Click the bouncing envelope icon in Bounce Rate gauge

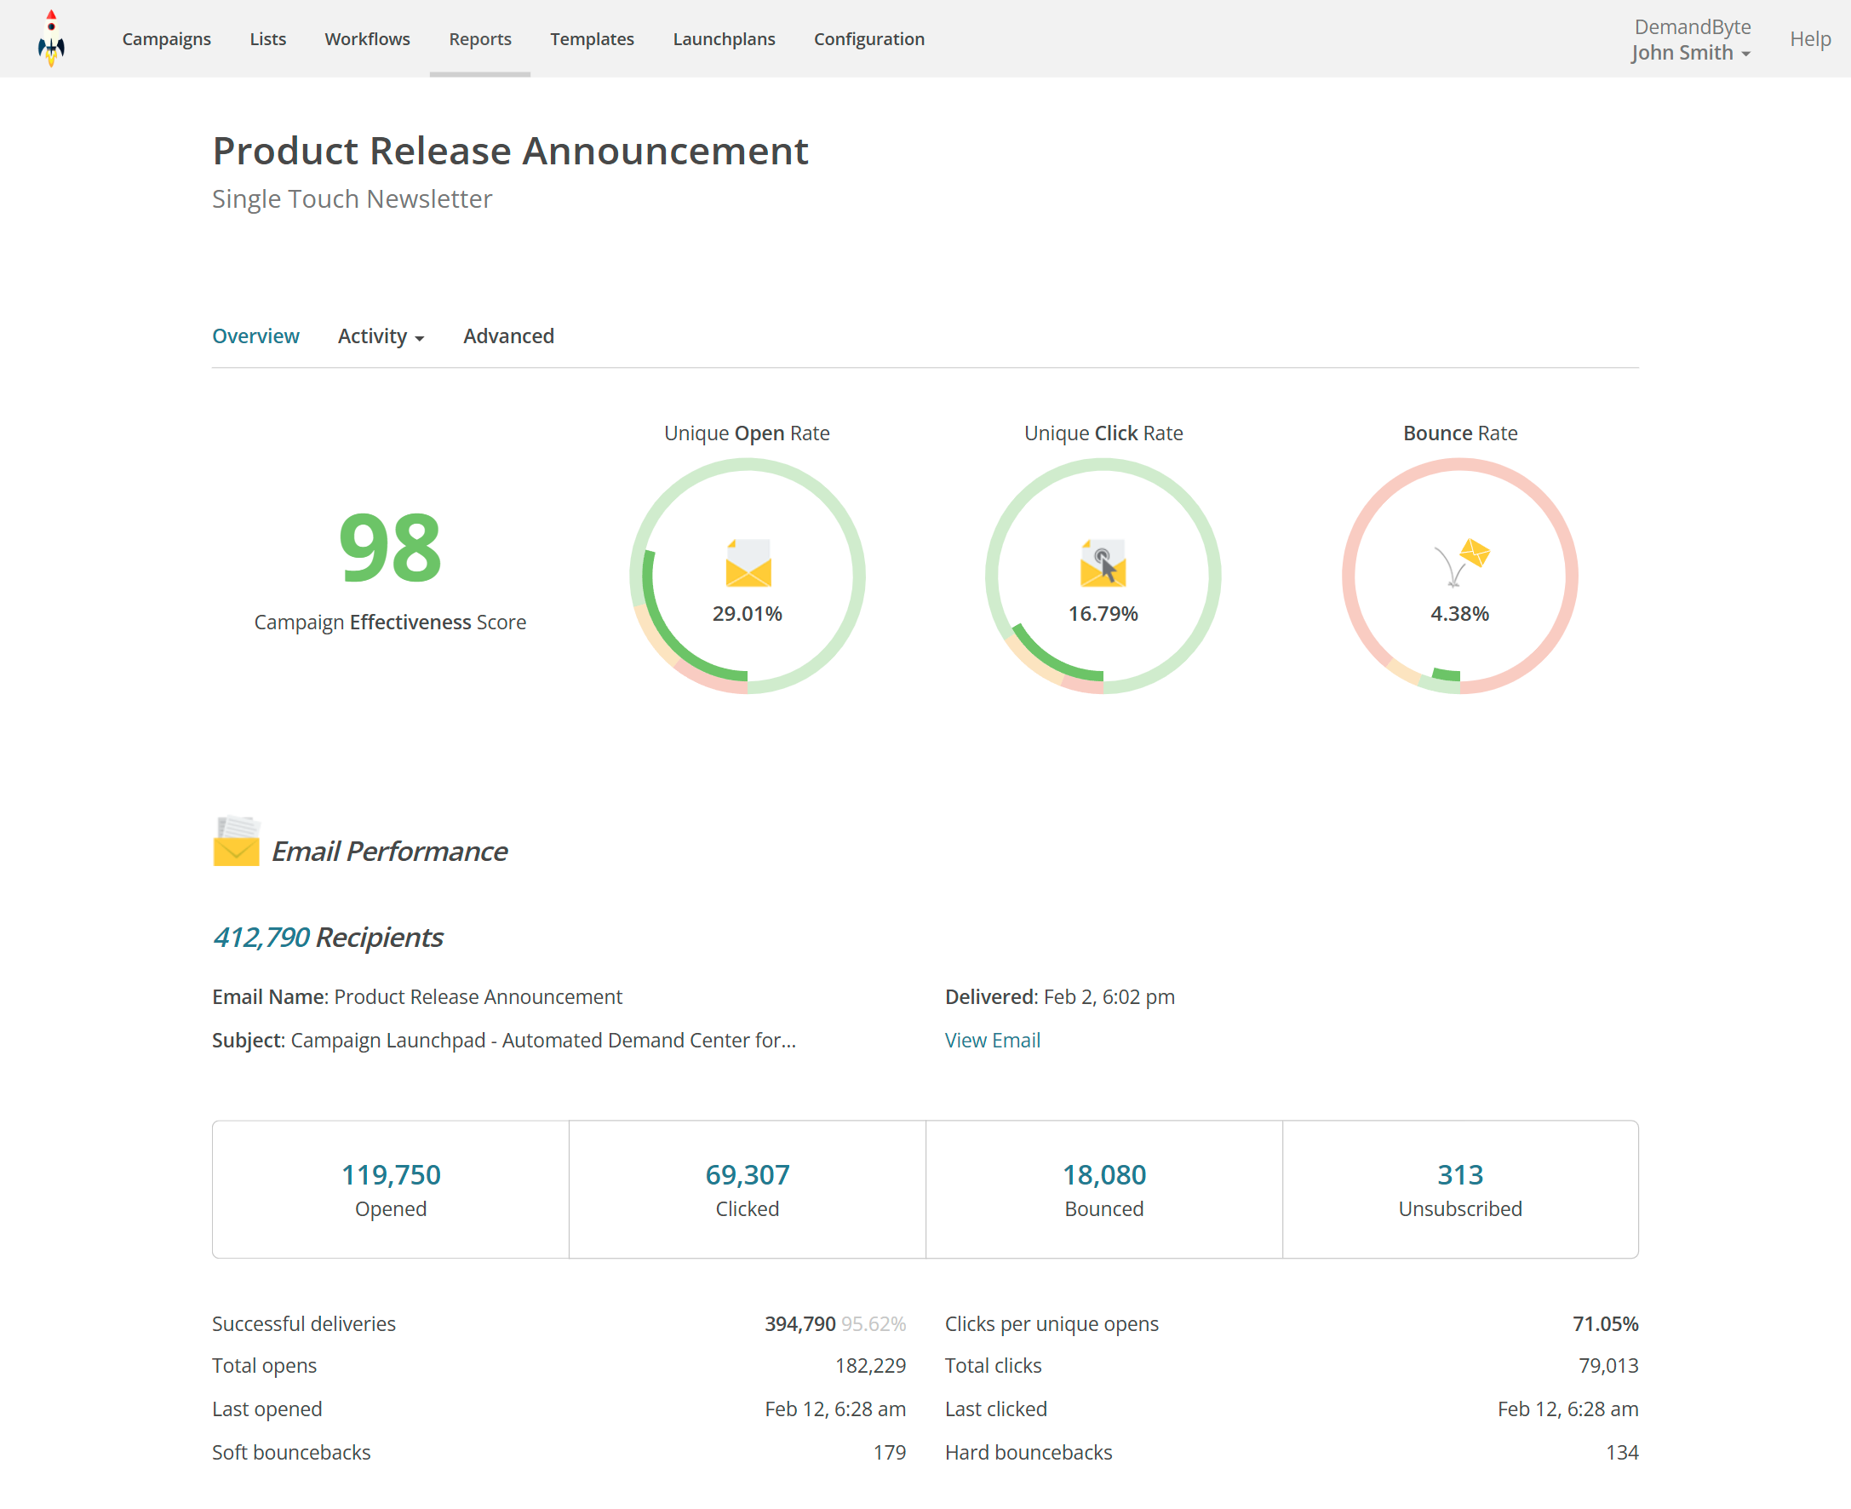coord(1463,560)
